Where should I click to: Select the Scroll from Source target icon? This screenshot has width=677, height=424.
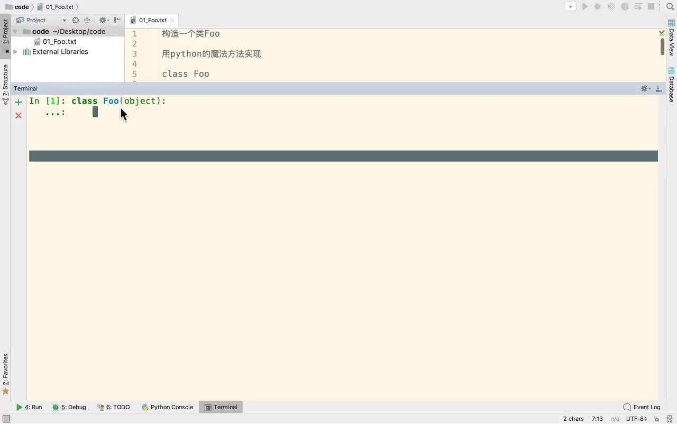pyautogui.click(x=76, y=20)
